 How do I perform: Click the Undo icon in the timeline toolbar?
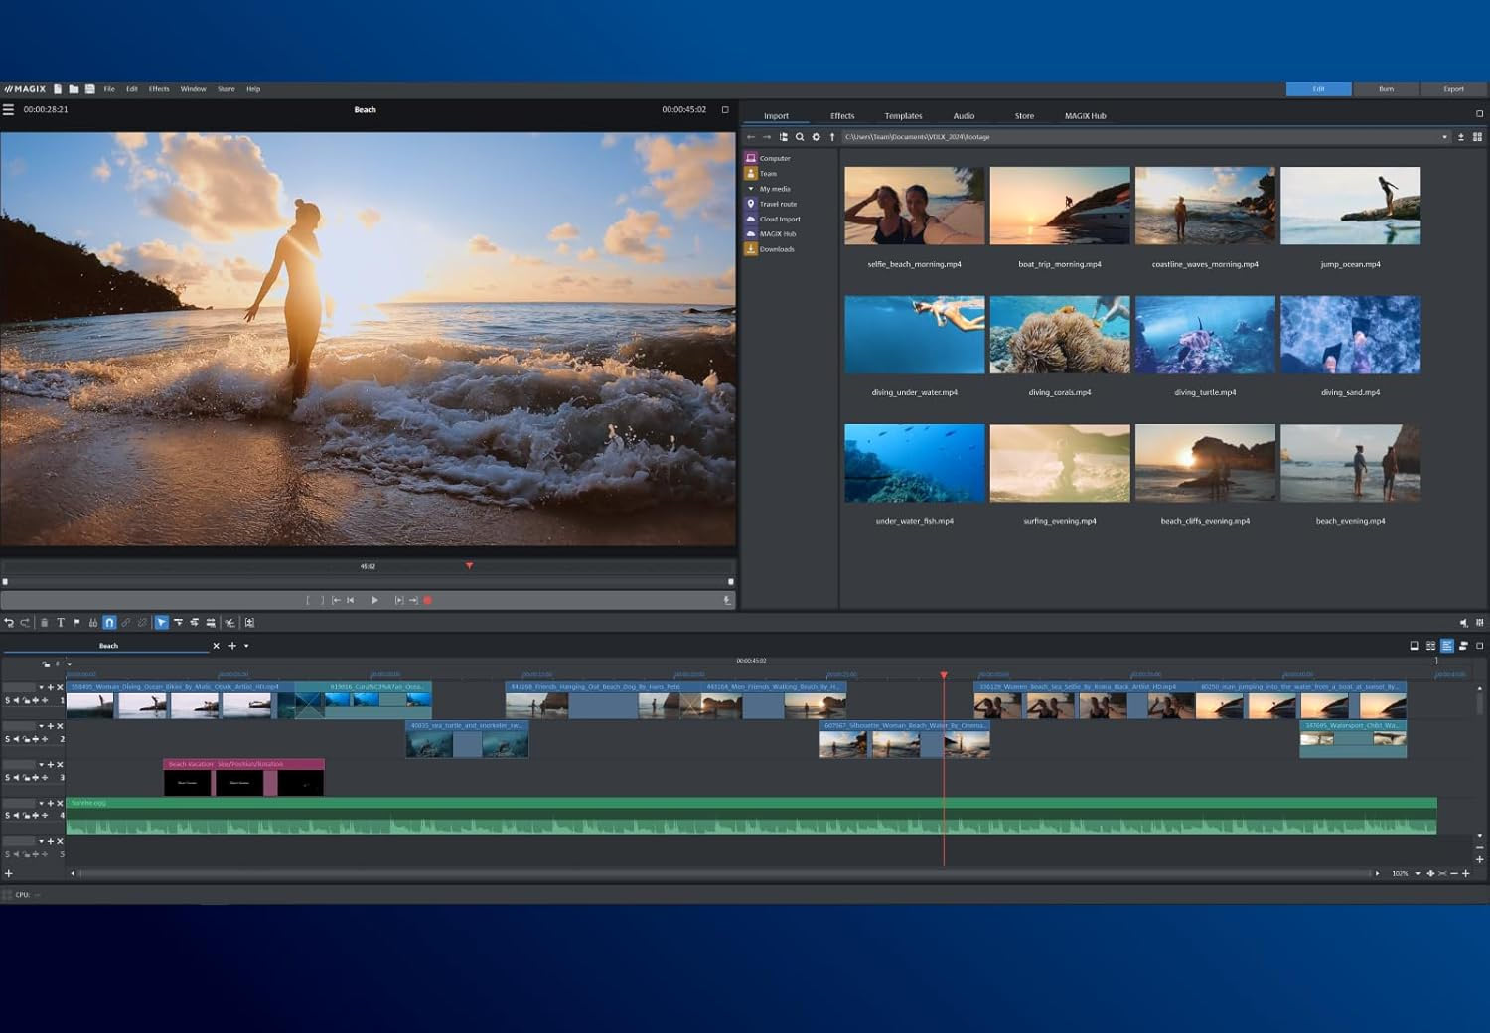[10, 623]
